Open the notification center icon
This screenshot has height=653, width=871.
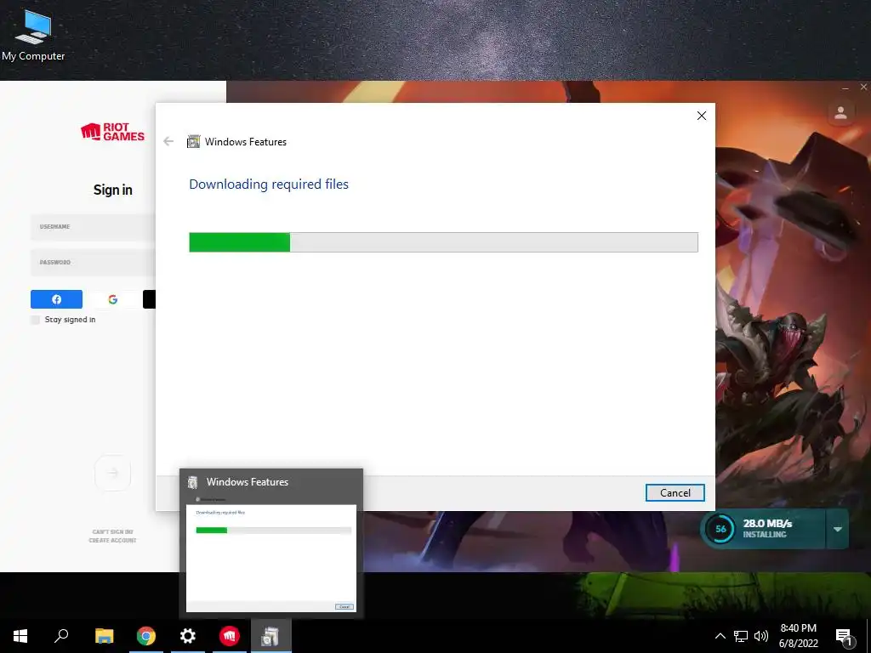[844, 636]
